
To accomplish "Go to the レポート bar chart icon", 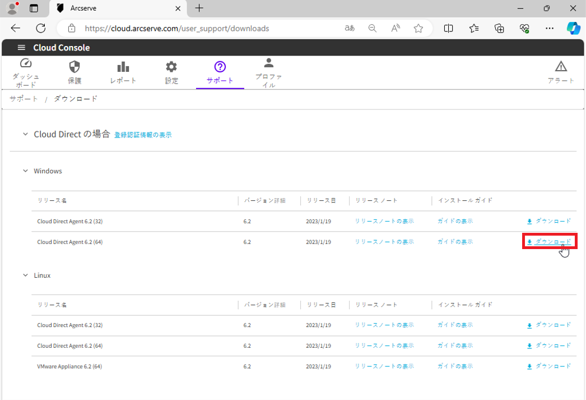I will click(x=123, y=67).
